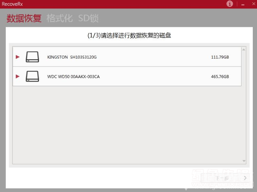The image size is (257, 192).
Task: Expand the KINGSTON disk triangle arrow
Action: click(18, 57)
